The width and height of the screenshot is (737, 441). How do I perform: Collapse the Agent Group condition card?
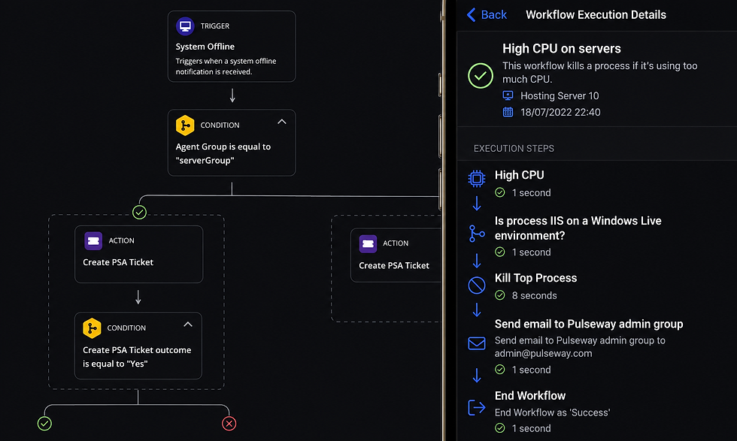tap(281, 122)
